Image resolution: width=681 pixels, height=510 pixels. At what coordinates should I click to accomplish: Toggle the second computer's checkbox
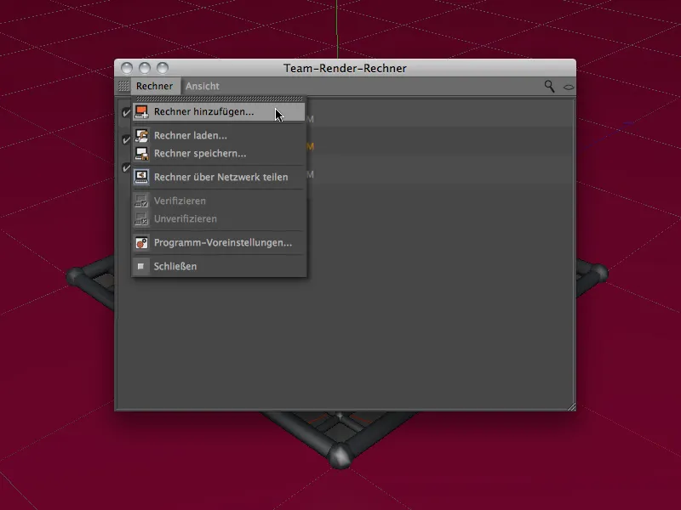pyautogui.click(x=126, y=139)
